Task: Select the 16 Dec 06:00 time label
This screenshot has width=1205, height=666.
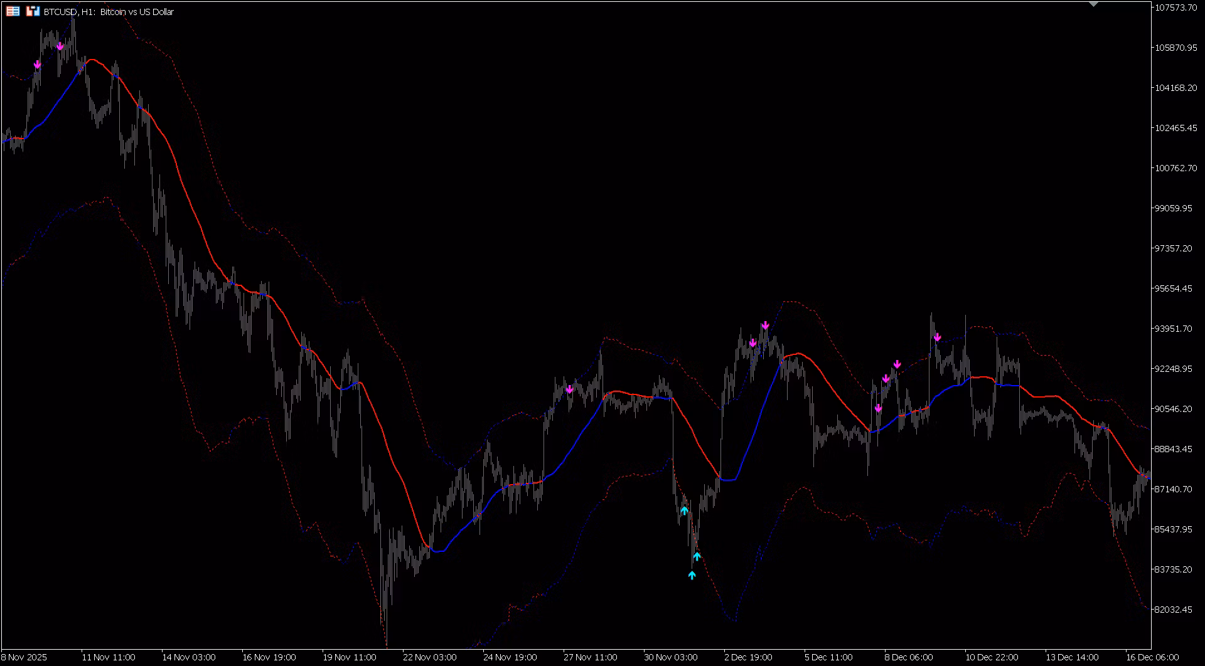Action: (1152, 657)
